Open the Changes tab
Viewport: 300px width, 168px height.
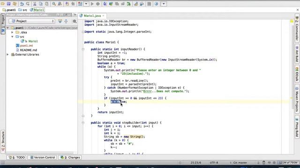[70, 157]
